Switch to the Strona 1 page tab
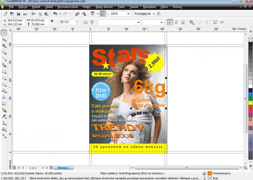 coord(63,168)
